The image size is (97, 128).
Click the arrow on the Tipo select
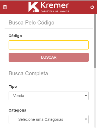[86, 96]
